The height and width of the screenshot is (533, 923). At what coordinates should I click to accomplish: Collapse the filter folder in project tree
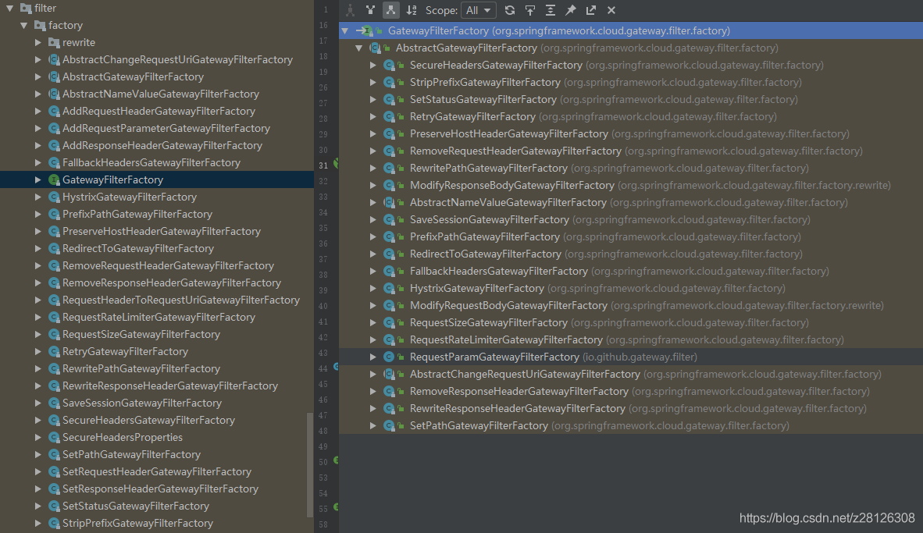point(10,9)
